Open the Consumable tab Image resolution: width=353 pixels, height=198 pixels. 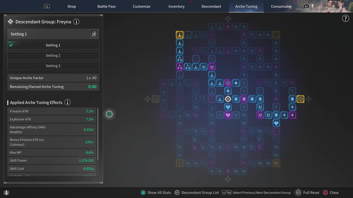[x=281, y=6]
